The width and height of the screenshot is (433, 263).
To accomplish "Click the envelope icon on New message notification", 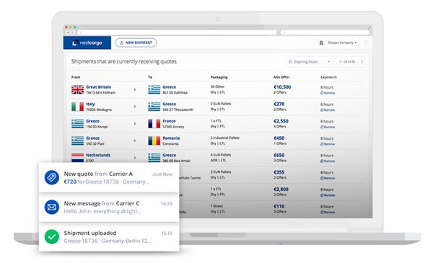I will [x=52, y=207].
